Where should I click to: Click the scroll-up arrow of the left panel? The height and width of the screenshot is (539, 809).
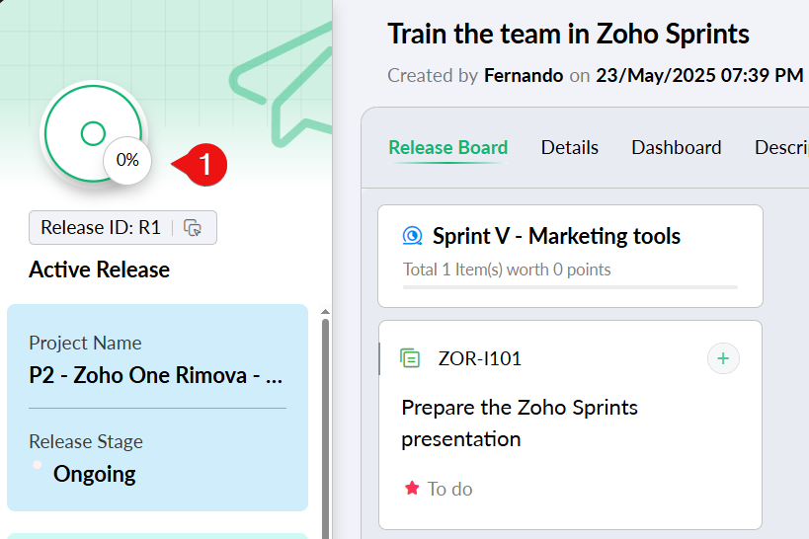click(326, 313)
